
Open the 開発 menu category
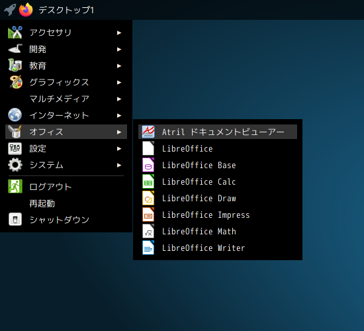(66, 49)
